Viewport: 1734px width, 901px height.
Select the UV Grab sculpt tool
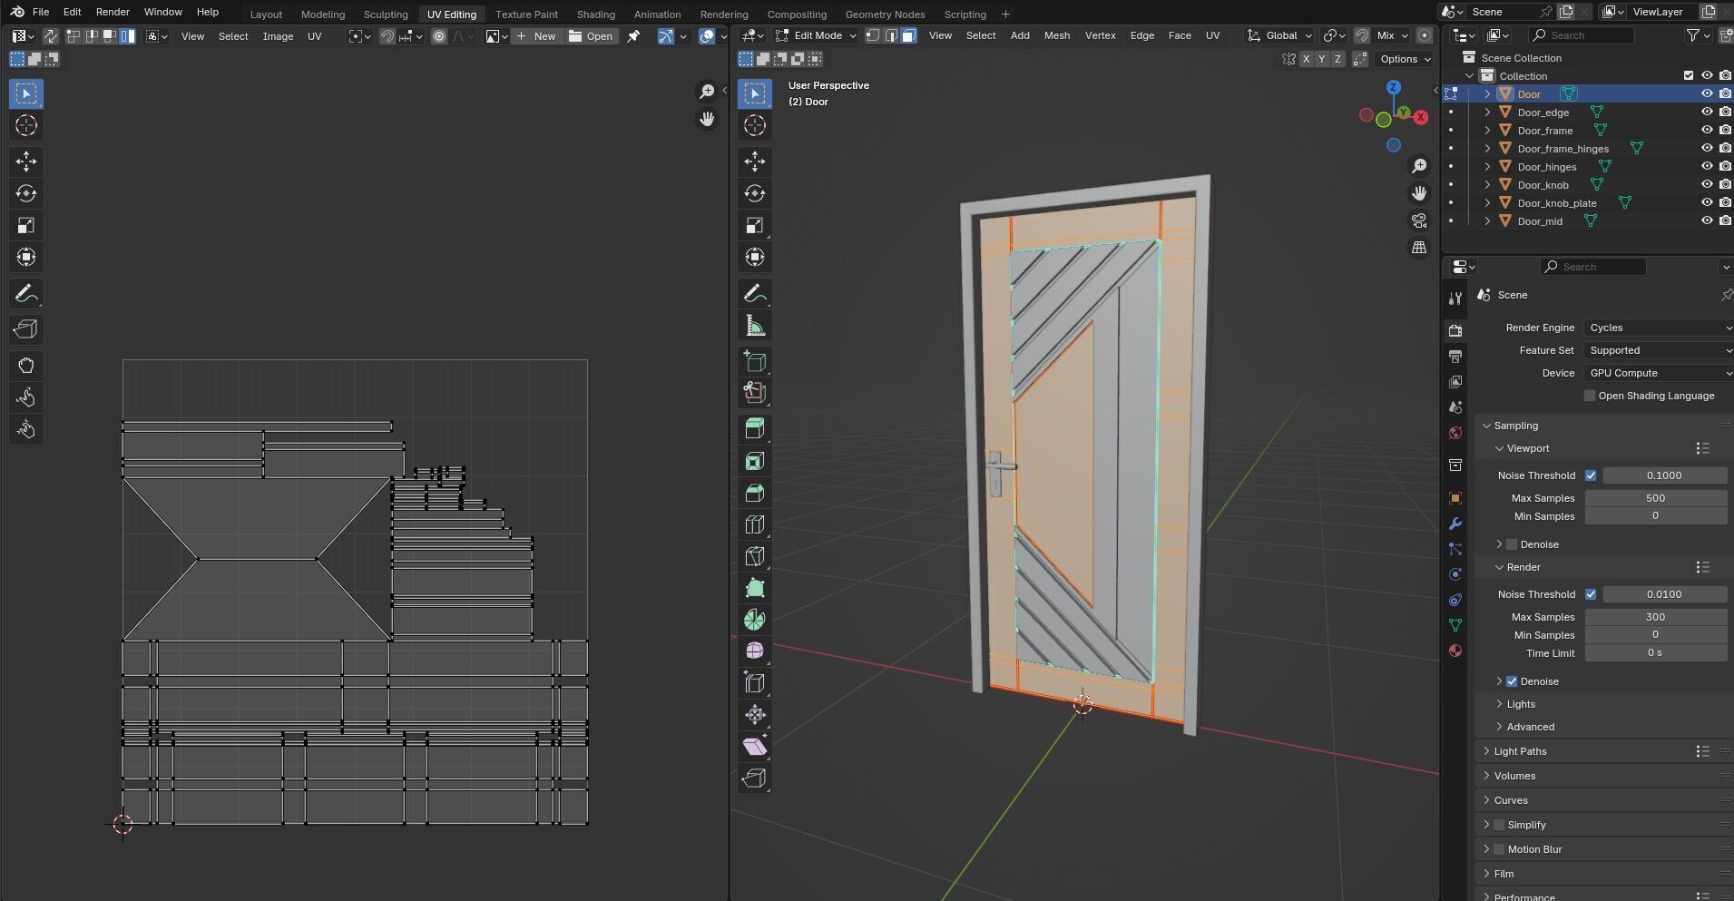[x=26, y=366]
